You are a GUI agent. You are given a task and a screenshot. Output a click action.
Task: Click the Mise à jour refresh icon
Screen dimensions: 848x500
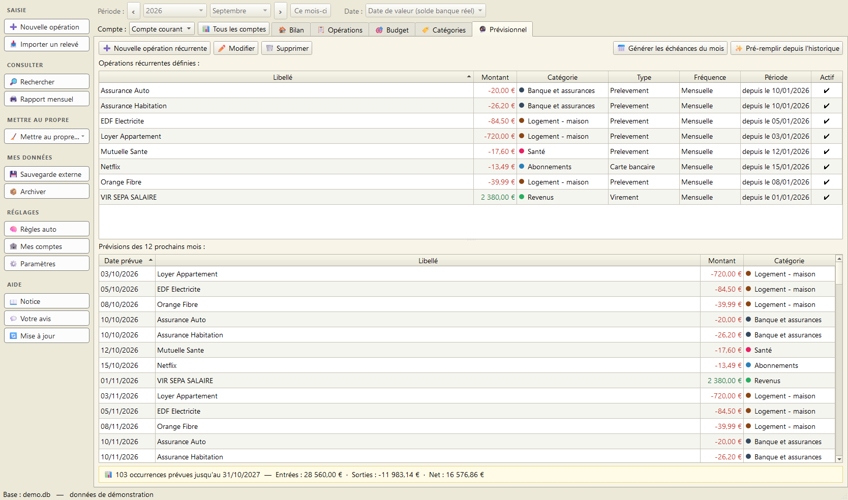tap(13, 336)
